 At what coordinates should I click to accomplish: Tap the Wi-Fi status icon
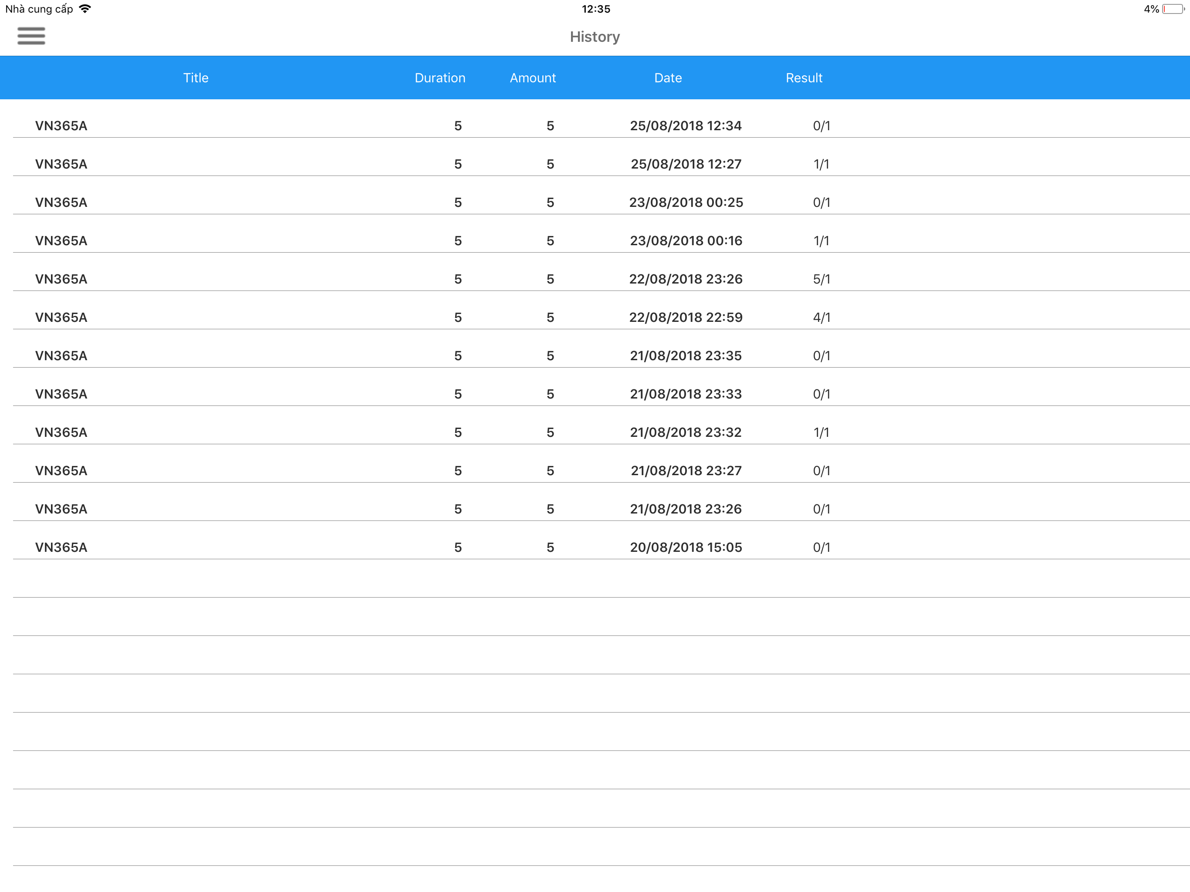pos(85,9)
